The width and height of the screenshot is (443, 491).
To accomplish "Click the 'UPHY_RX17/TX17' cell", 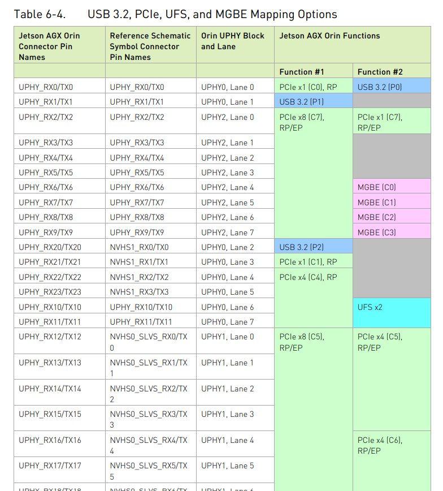I will (59, 470).
